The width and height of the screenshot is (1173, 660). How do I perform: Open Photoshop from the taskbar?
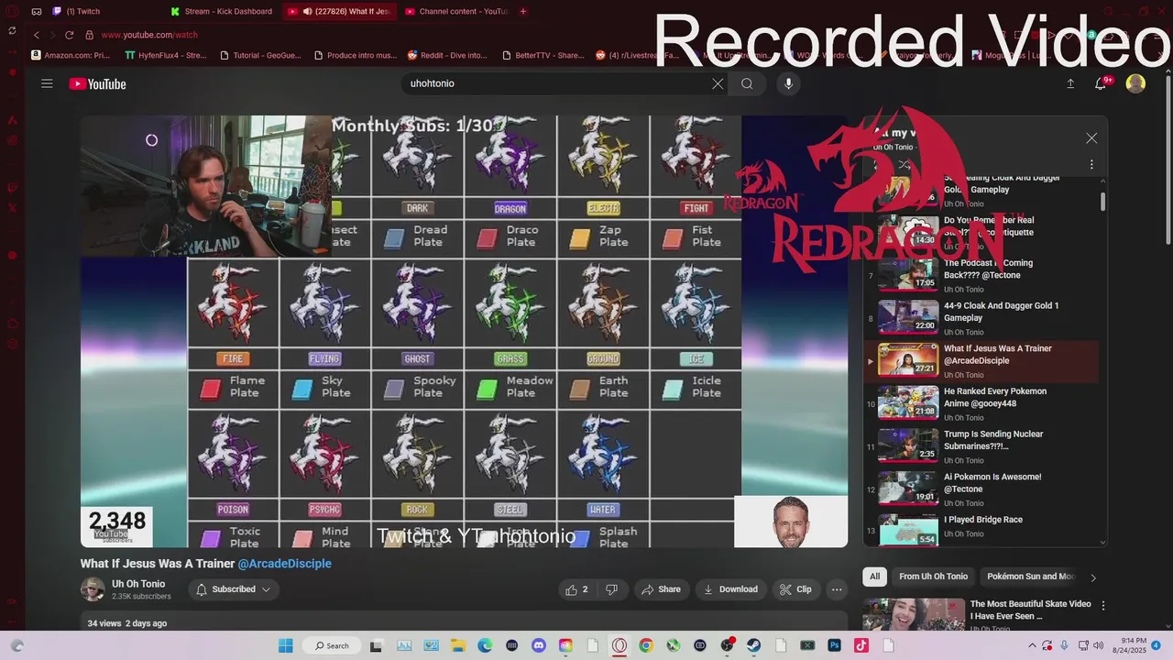835,645
